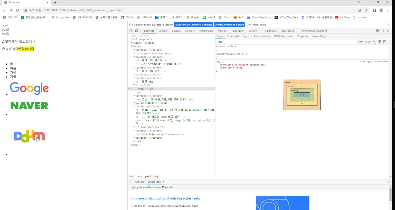Open console drawer three-dot menu
This screenshot has width=395, height=210.
(131, 182)
